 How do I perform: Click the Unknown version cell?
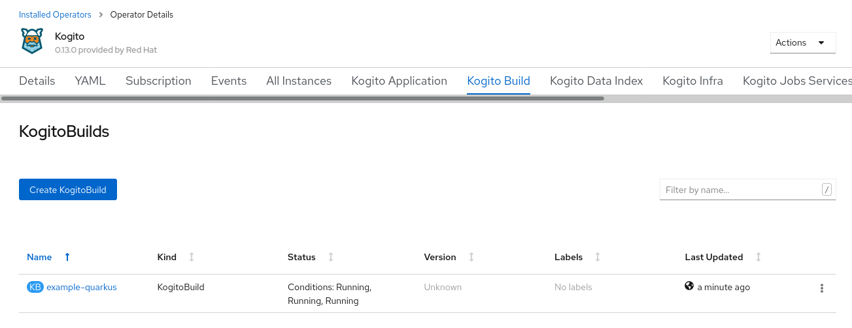click(443, 287)
